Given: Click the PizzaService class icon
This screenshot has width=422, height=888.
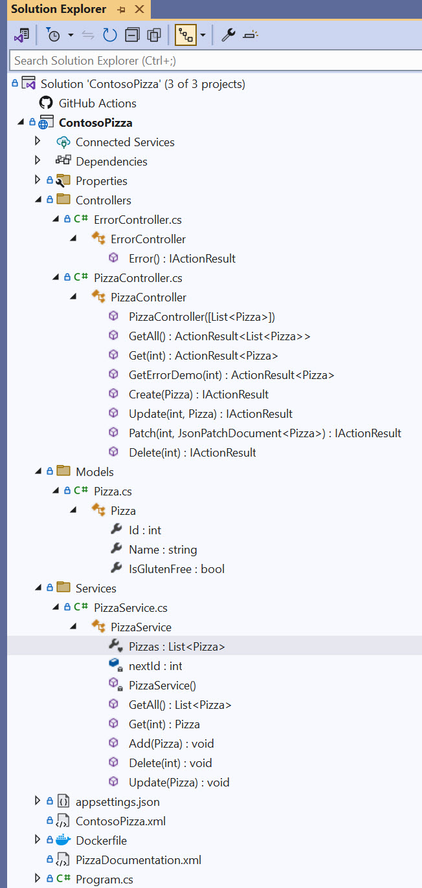Looking at the screenshot, I should pyautogui.click(x=98, y=627).
